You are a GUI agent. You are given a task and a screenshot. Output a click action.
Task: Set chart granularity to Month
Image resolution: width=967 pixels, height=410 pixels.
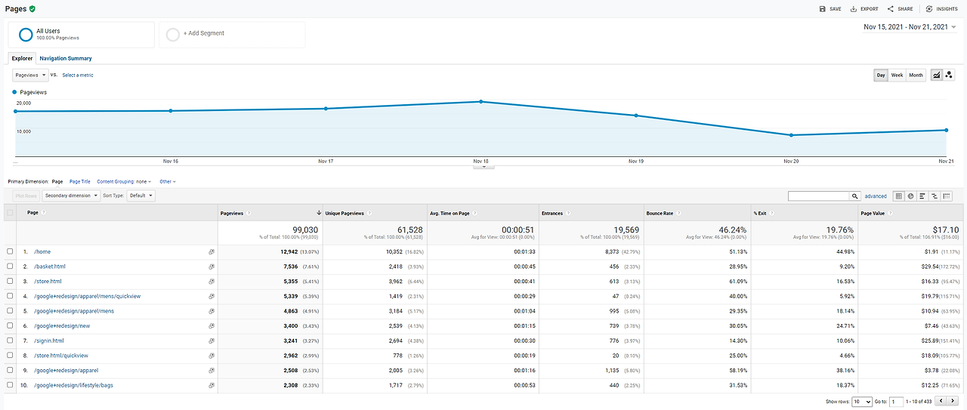click(916, 75)
